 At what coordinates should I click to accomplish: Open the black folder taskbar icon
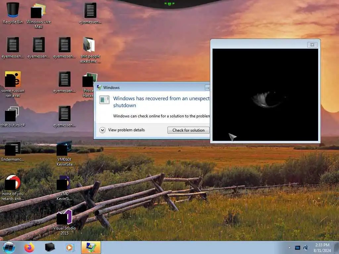(x=50, y=247)
